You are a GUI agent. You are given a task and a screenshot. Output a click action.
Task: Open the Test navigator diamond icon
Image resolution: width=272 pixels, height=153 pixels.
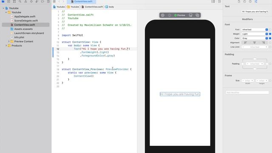[x=31, y=1]
